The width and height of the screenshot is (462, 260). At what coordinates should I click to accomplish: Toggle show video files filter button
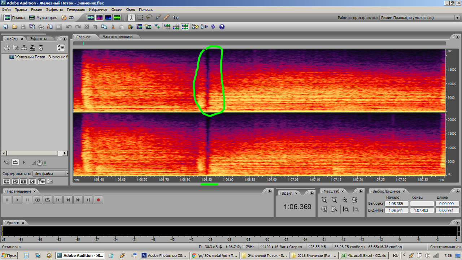(24, 181)
